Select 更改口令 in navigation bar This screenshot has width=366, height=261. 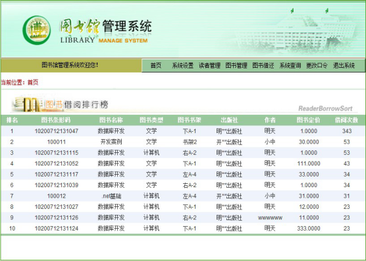[x=317, y=65]
